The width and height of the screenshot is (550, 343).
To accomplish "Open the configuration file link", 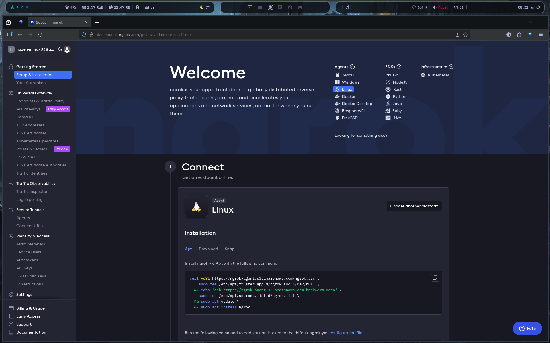I will (x=346, y=333).
